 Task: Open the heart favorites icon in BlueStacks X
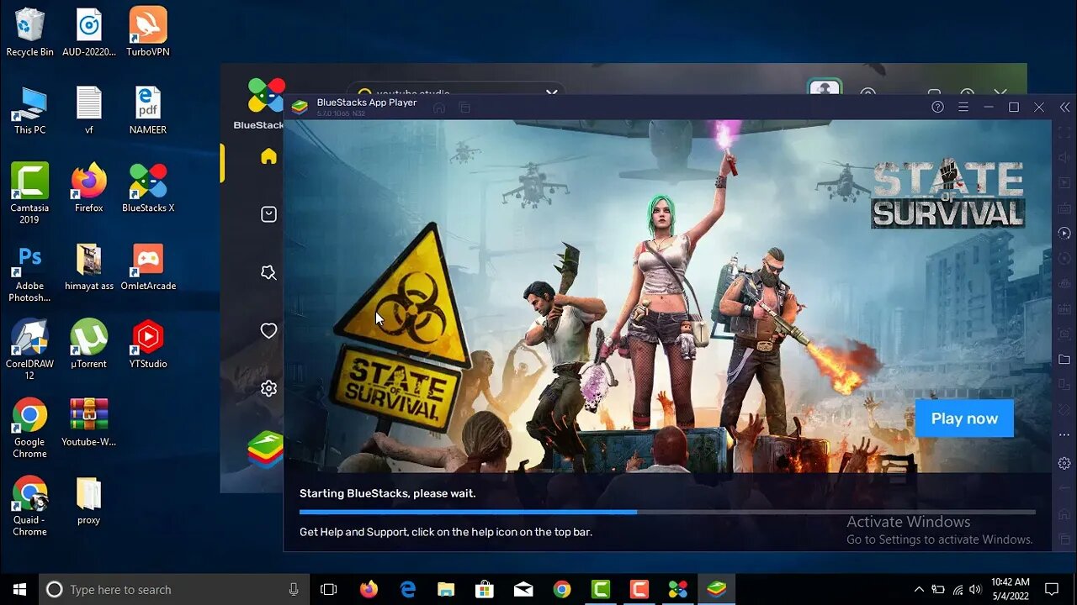[x=268, y=331]
